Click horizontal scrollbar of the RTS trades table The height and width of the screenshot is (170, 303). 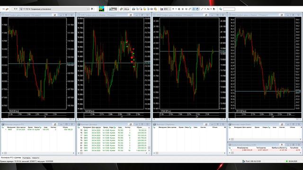38,153
